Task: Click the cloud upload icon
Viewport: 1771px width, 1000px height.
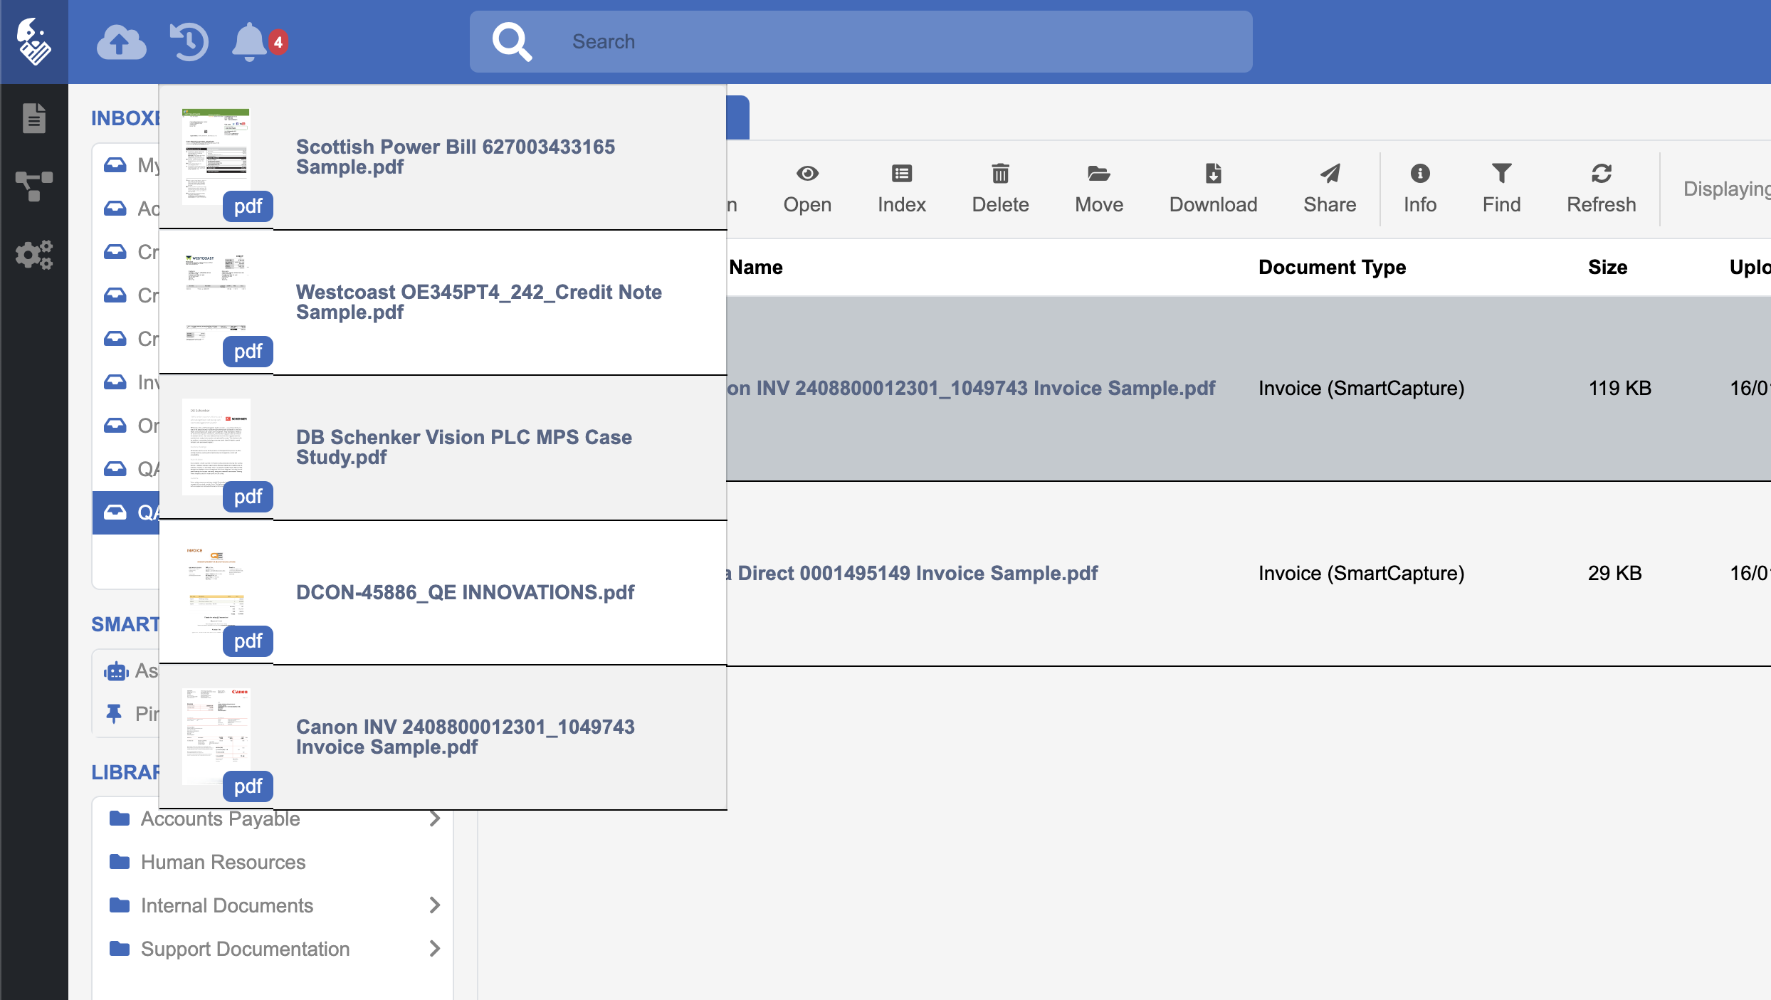Action: 121,42
